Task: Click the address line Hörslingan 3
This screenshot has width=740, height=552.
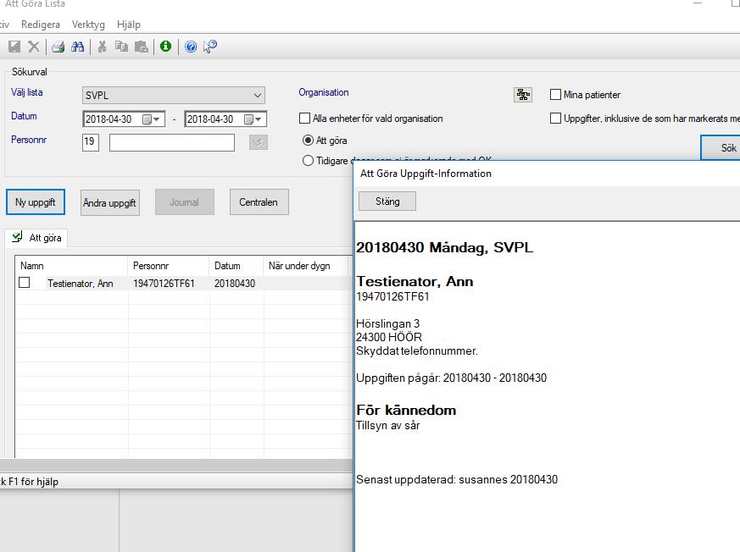Action: point(388,324)
